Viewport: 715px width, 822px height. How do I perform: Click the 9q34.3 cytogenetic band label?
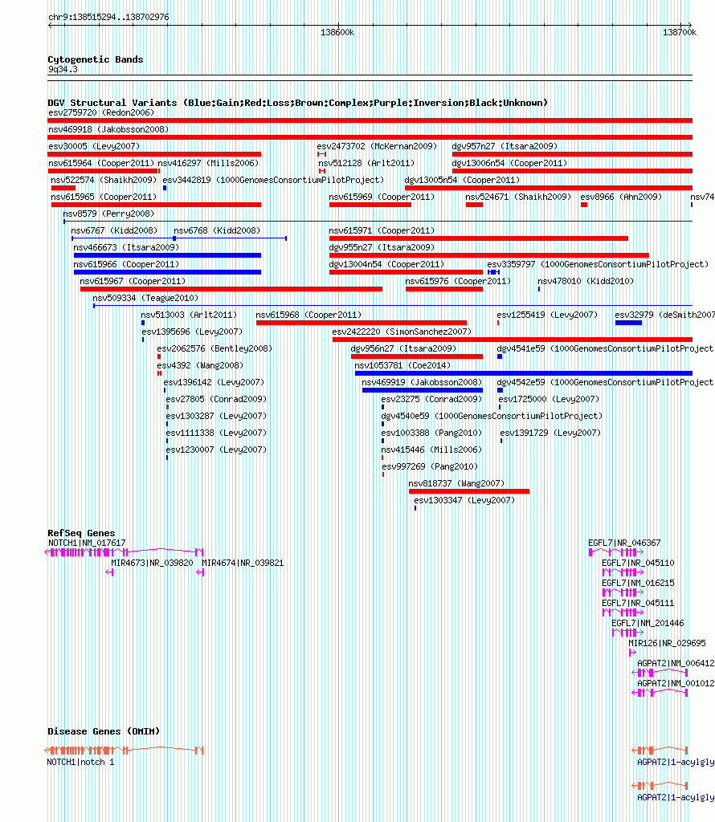tap(63, 69)
